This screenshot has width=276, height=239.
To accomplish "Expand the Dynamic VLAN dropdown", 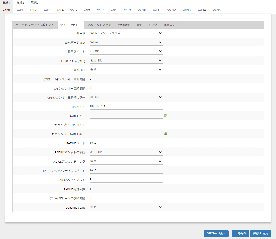I will [x=126, y=207].
